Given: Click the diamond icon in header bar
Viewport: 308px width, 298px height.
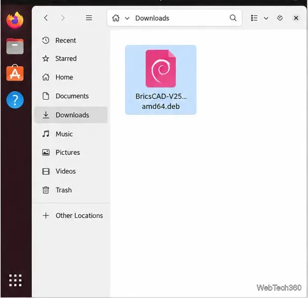Looking at the screenshot, I should pyautogui.click(x=280, y=18).
